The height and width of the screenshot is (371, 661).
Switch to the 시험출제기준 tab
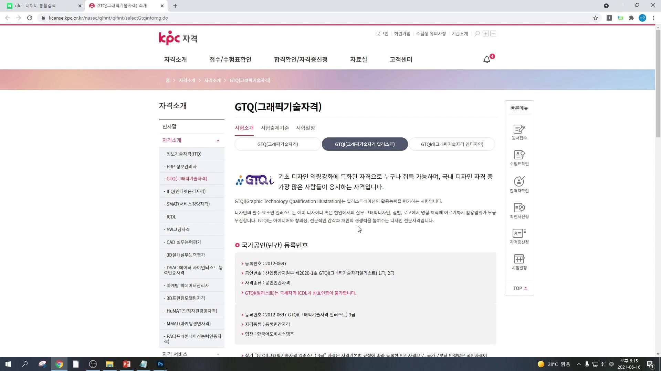coord(274,128)
